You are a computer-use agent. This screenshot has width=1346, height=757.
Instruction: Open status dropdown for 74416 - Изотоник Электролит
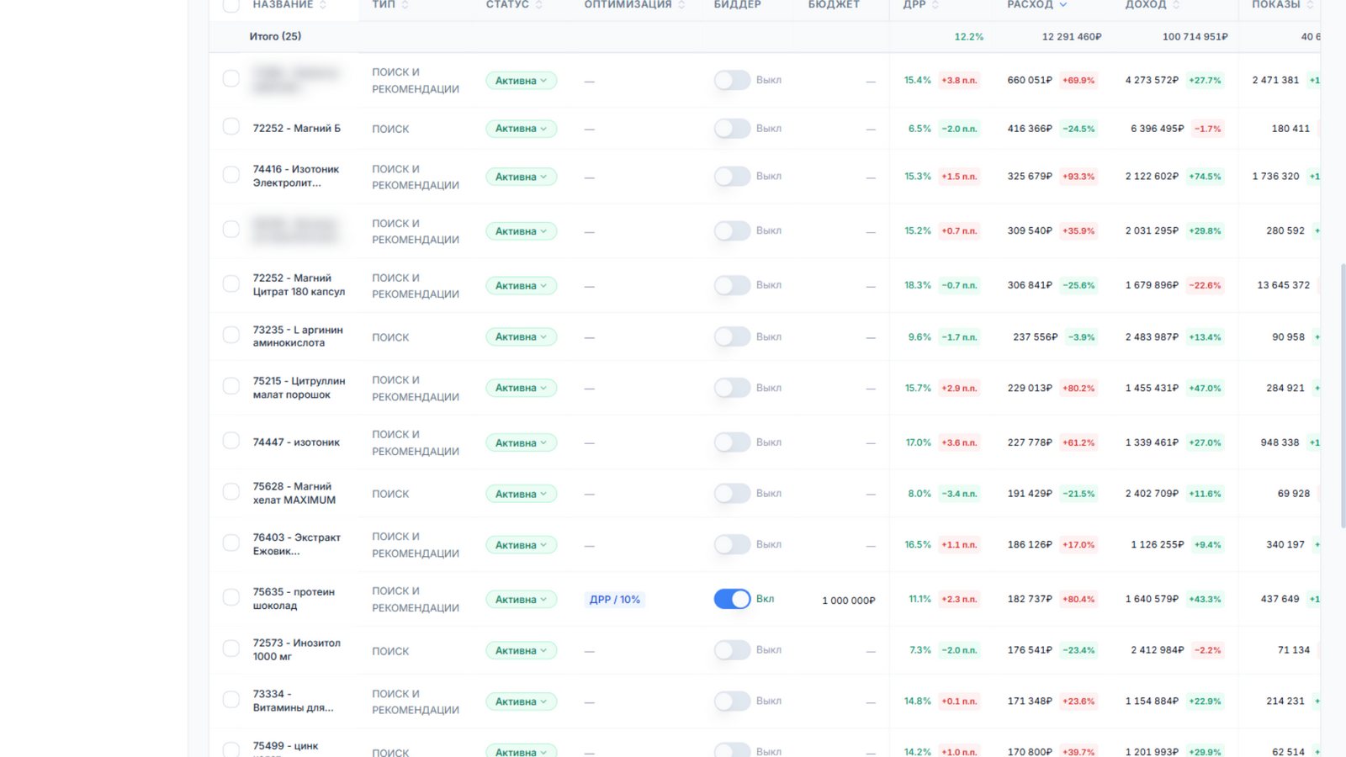521,177
